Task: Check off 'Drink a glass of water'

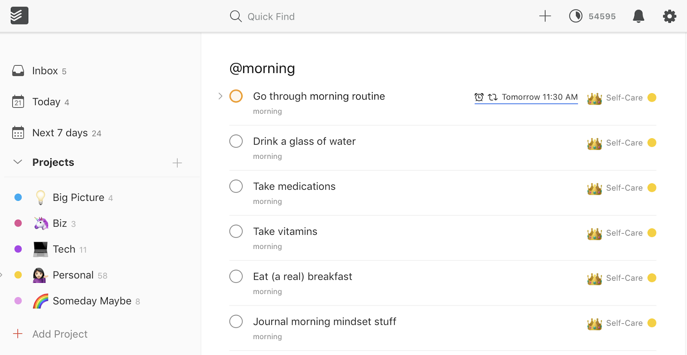Action: coord(236,141)
